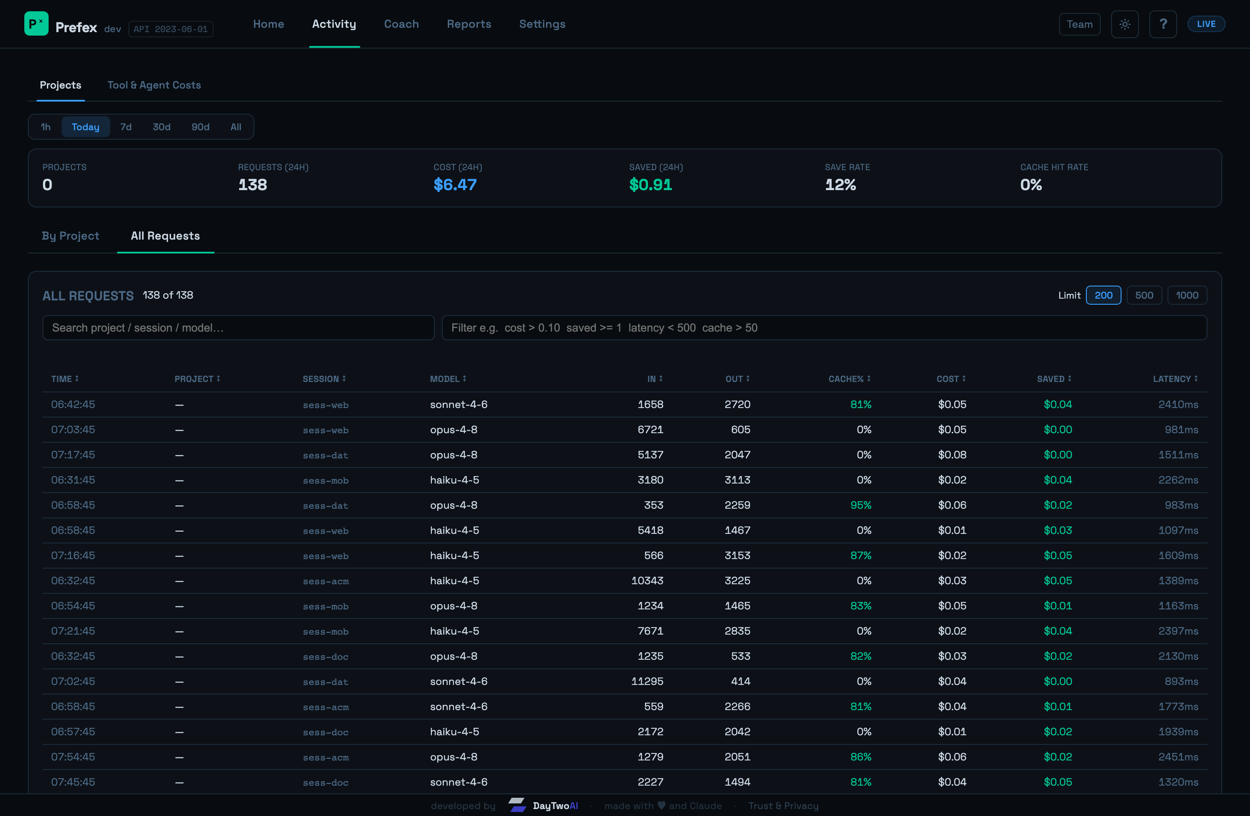
Task: Click the DayTwoAI logo in footer
Action: pyautogui.click(x=543, y=806)
